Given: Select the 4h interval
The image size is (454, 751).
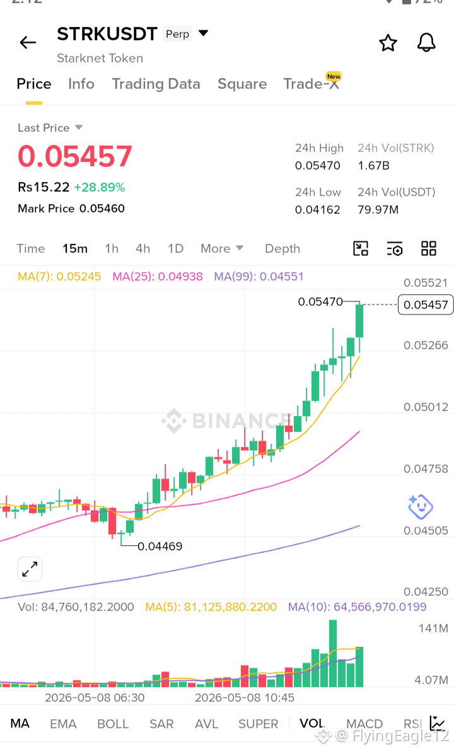Looking at the screenshot, I should (x=143, y=248).
